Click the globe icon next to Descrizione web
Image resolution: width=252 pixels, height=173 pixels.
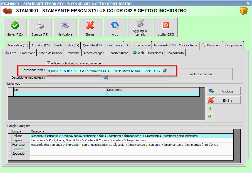(x=165, y=71)
